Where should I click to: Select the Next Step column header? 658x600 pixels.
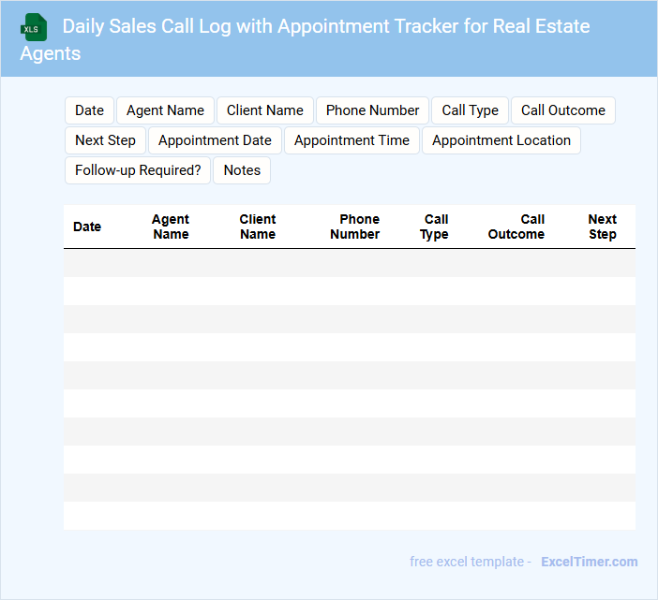[602, 227]
